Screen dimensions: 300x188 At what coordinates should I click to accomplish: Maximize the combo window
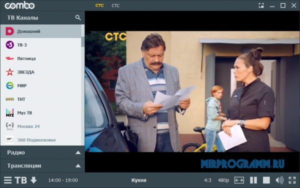(283, 5)
